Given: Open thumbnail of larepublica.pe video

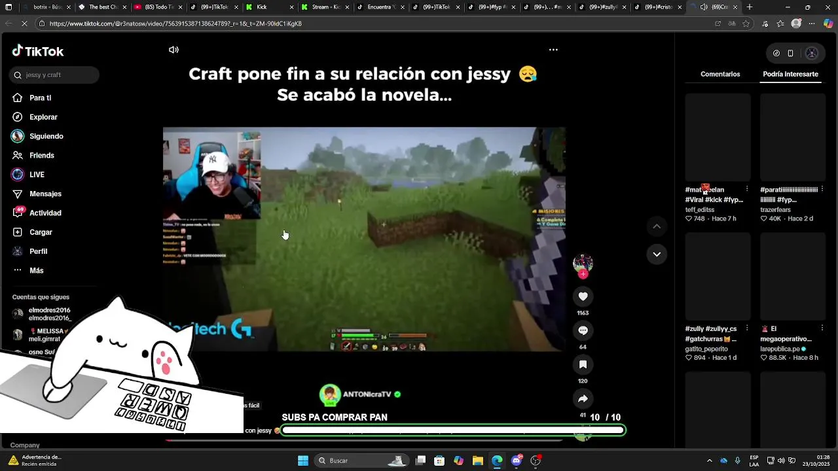Looking at the screenshot, I should [x=793, y=276].
